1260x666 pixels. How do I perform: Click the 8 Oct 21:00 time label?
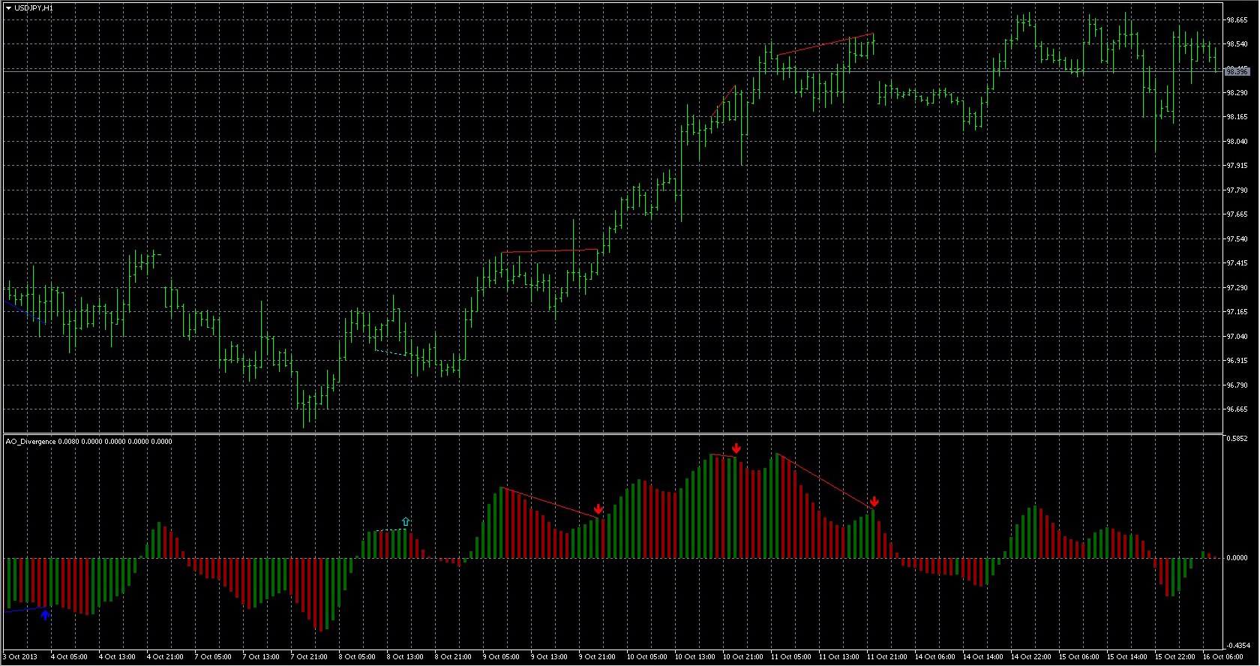453,657
